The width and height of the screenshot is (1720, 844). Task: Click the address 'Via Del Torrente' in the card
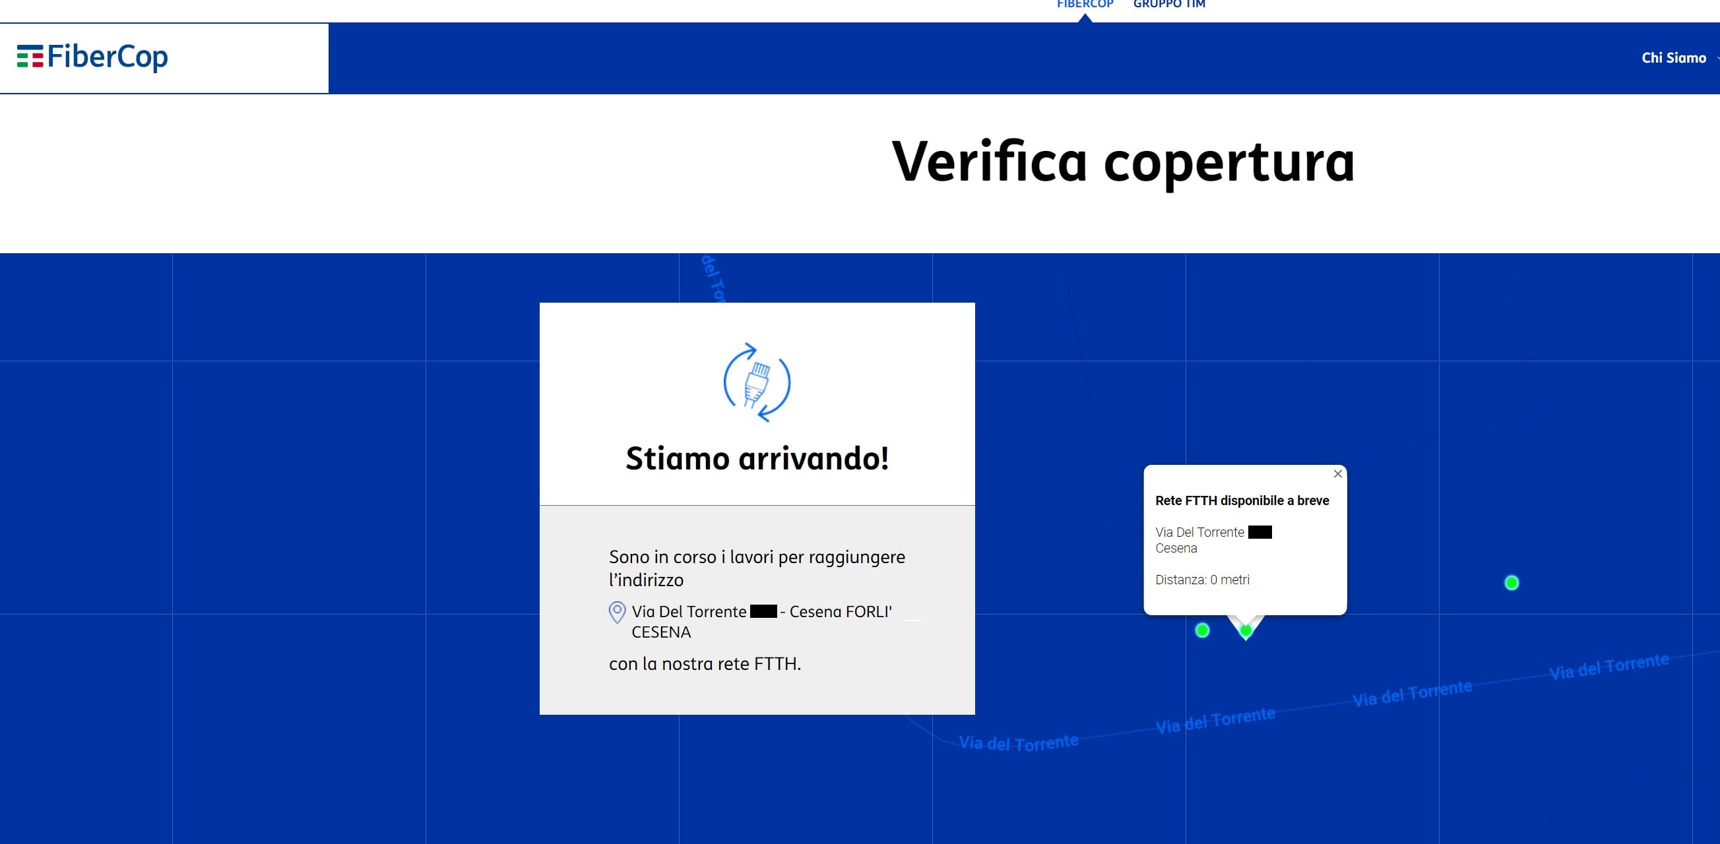pyautogui.click(x=689, y=612)
